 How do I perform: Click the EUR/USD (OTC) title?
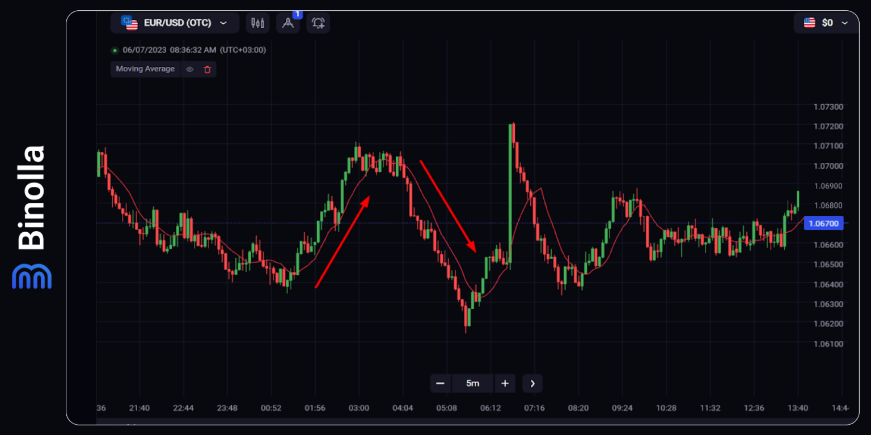point(177,23)
